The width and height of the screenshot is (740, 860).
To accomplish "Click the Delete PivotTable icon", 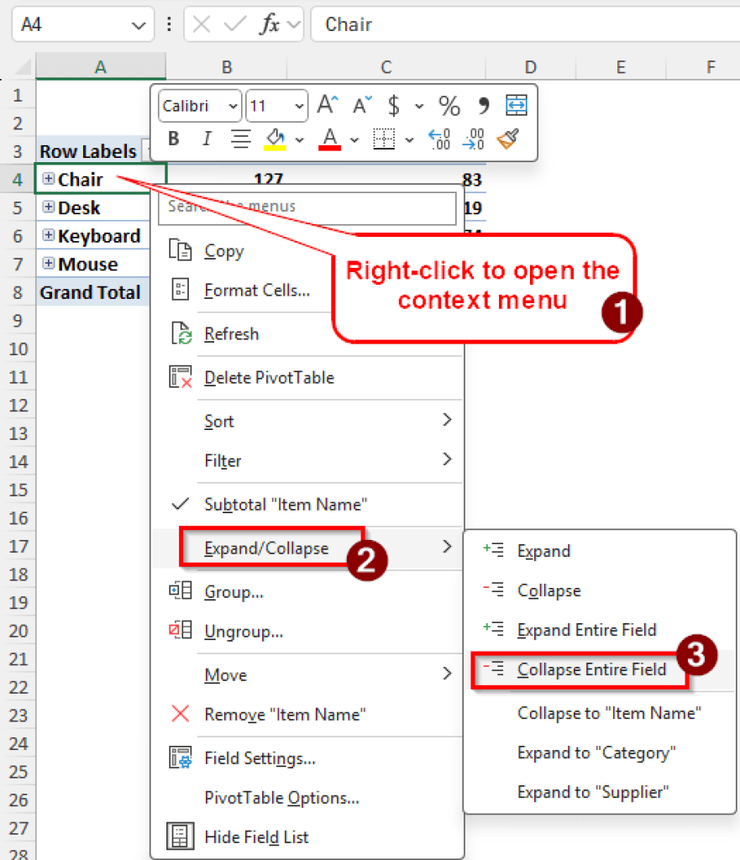I will pos(180,377).
